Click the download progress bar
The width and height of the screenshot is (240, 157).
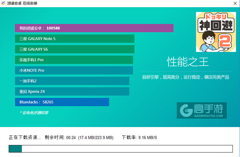pyautogui.click(x=121, y=149)
